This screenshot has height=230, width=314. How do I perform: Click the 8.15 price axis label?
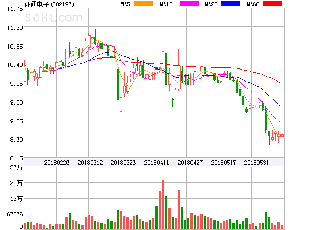coord(16,158)
